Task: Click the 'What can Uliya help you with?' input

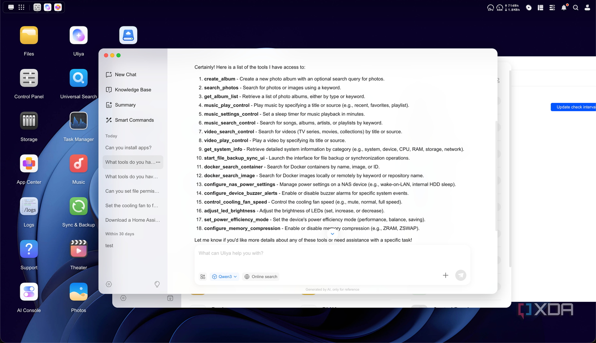Action: click(x=332, y=253)
